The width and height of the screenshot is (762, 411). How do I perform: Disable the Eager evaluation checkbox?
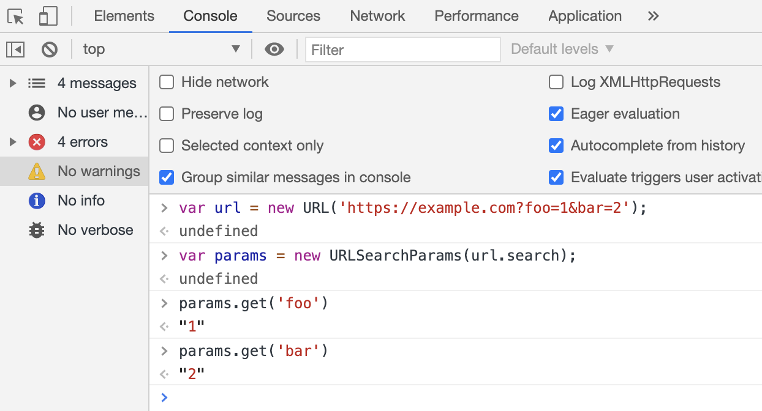pos(556,114)
